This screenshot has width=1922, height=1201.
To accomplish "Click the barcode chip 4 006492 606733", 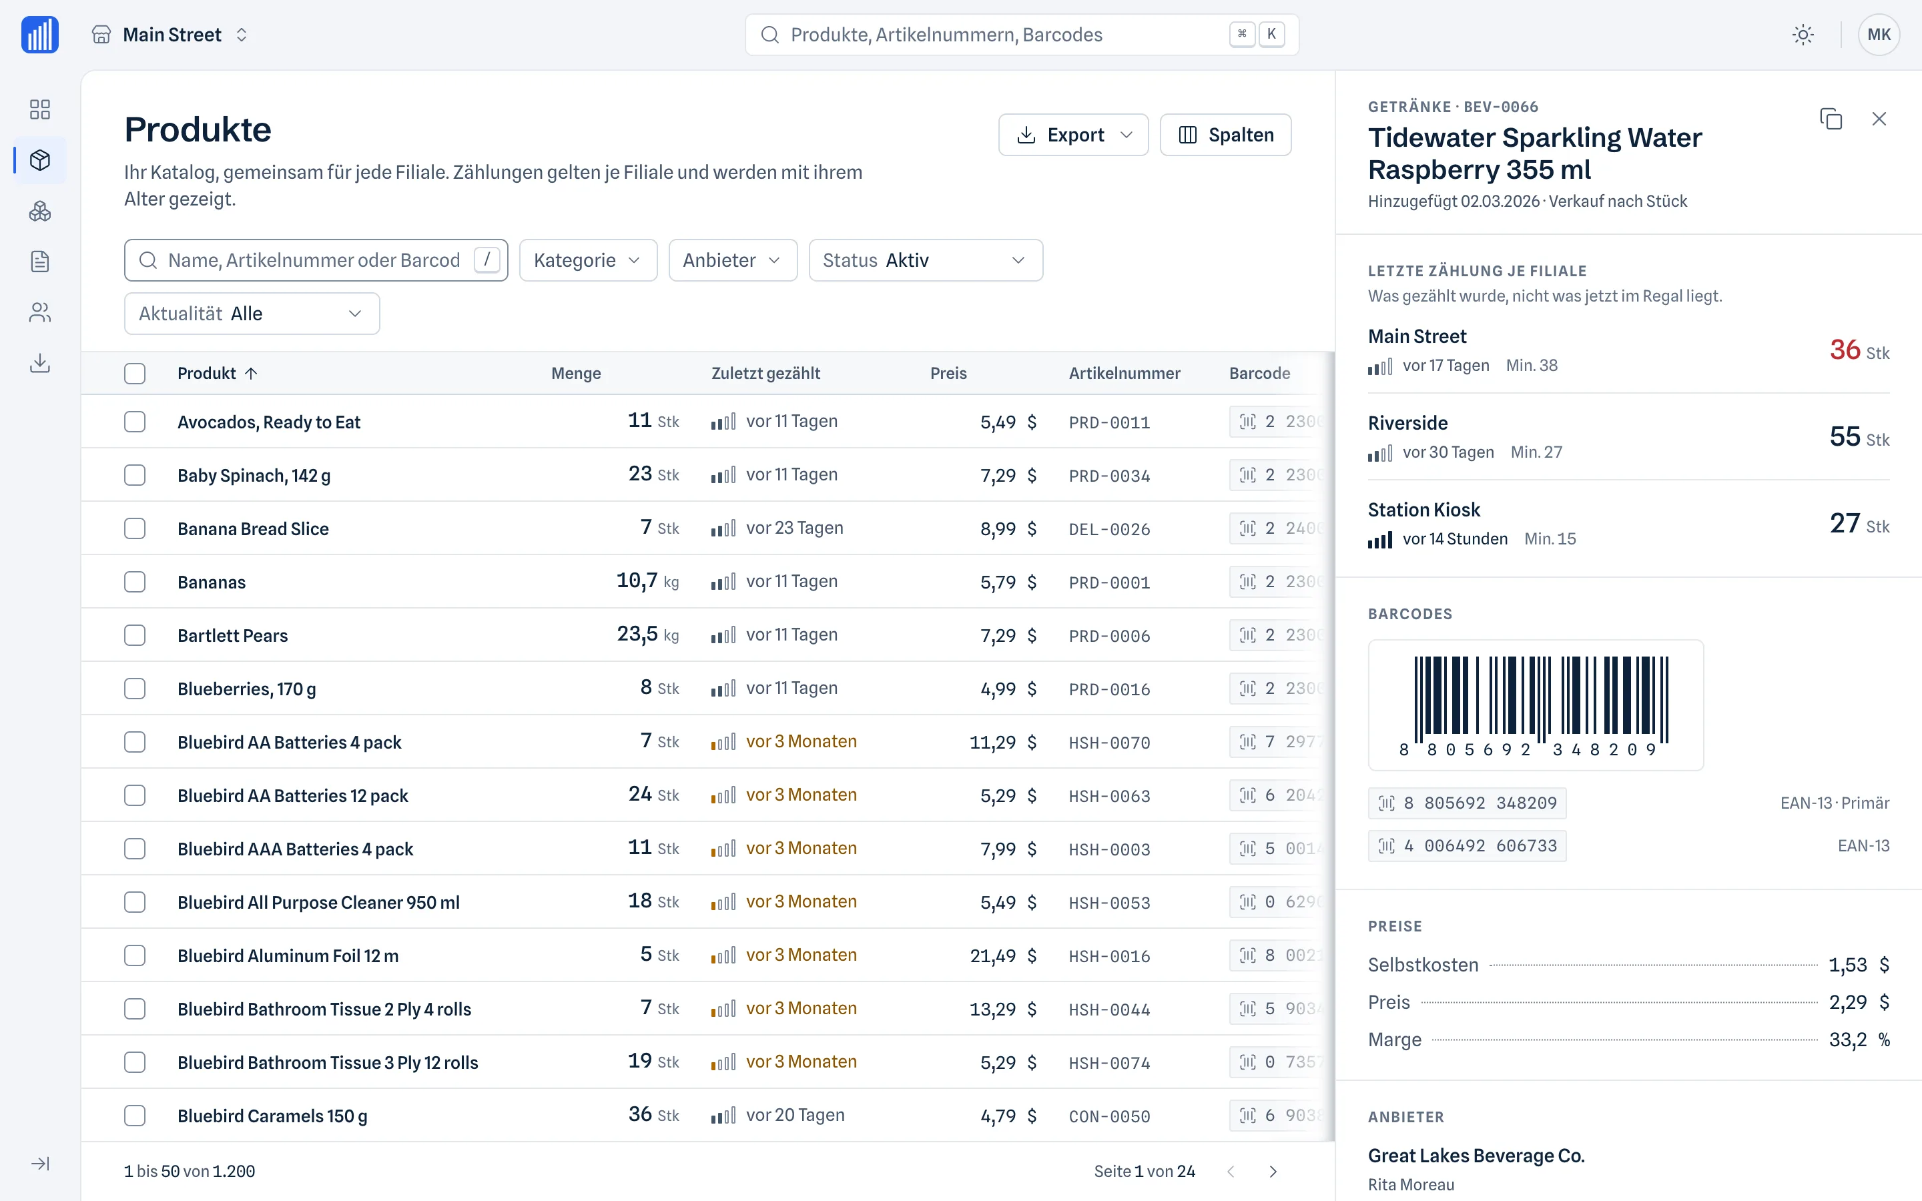I will pyautogui.click(x=1467, y=846).
